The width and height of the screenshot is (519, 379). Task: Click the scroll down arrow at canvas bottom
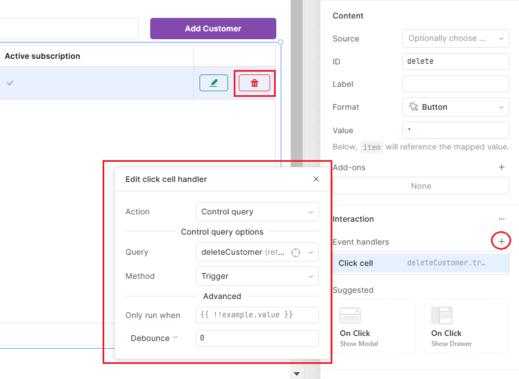[x=296, y=374]
